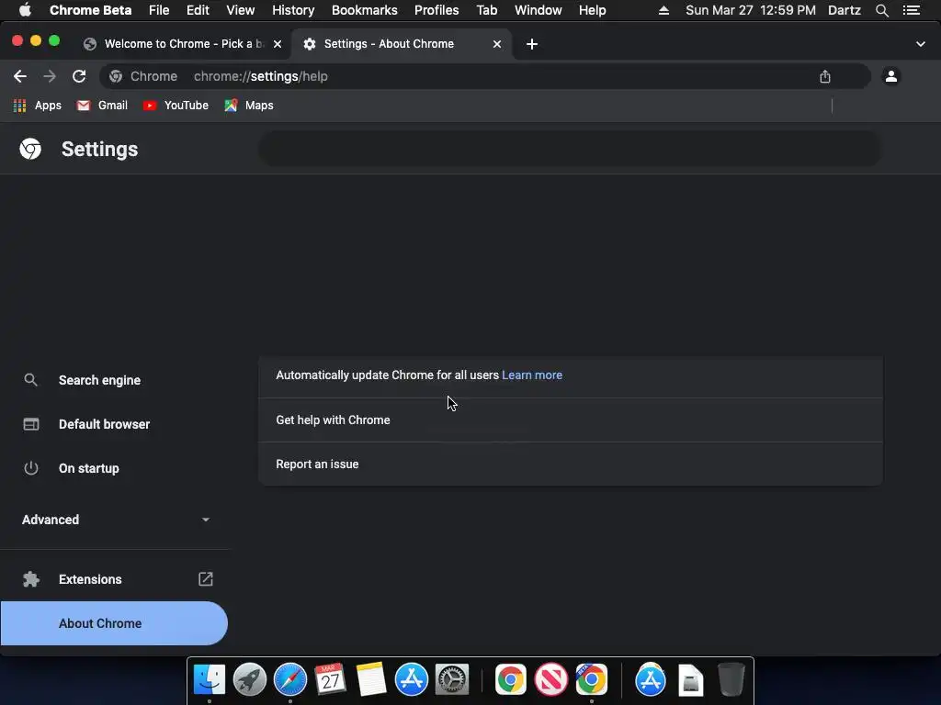Open Chrome Beta from the dock
Screen dimensions: 941x705
592,680
